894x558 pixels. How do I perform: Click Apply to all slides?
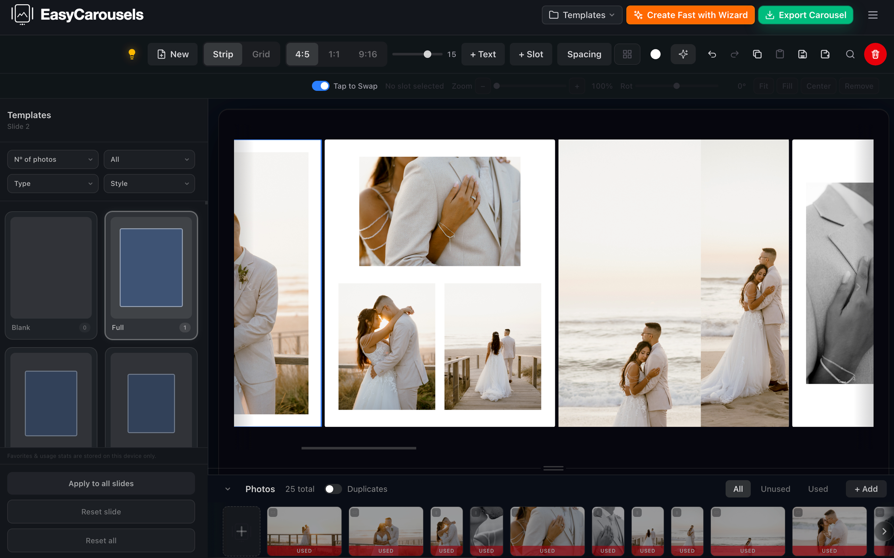click(x=100, y=483)
